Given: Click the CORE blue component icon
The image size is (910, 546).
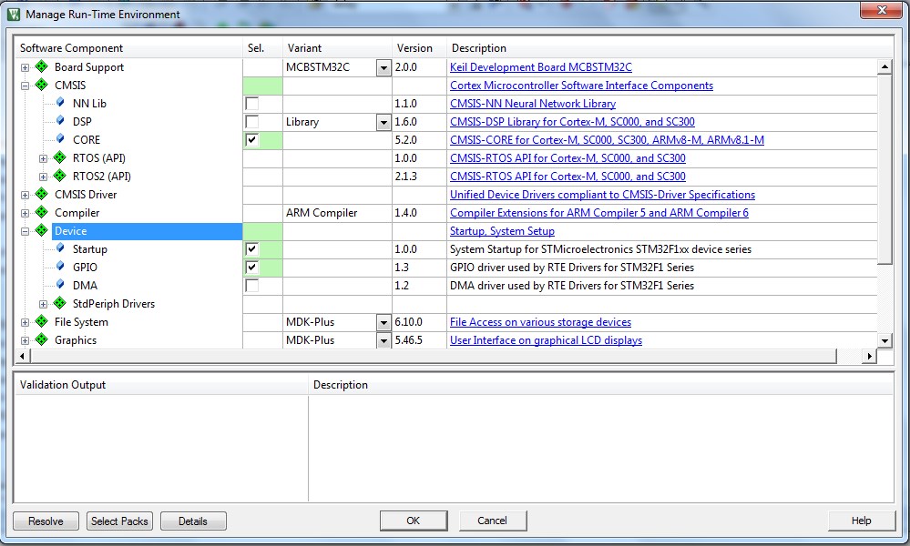Looking at the screenshot, I should [60, 139].
